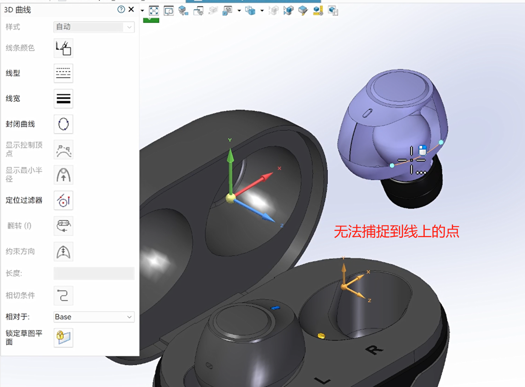Click the help question mark icon

(x=121, y=9)
